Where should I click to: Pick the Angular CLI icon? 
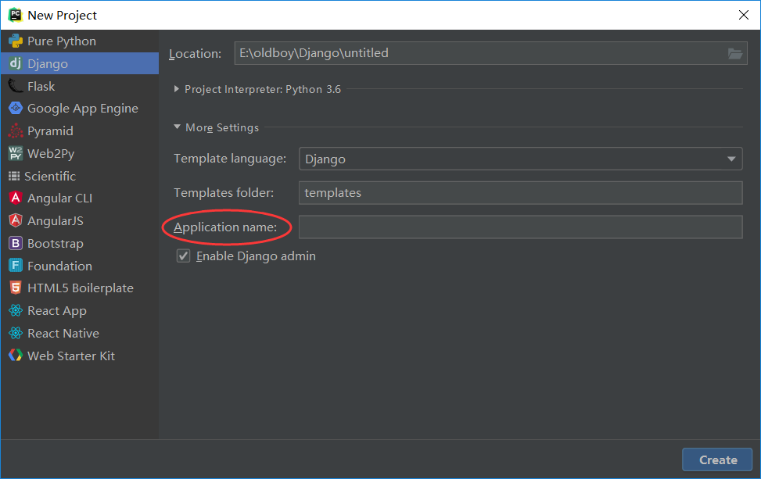[16, 198]
